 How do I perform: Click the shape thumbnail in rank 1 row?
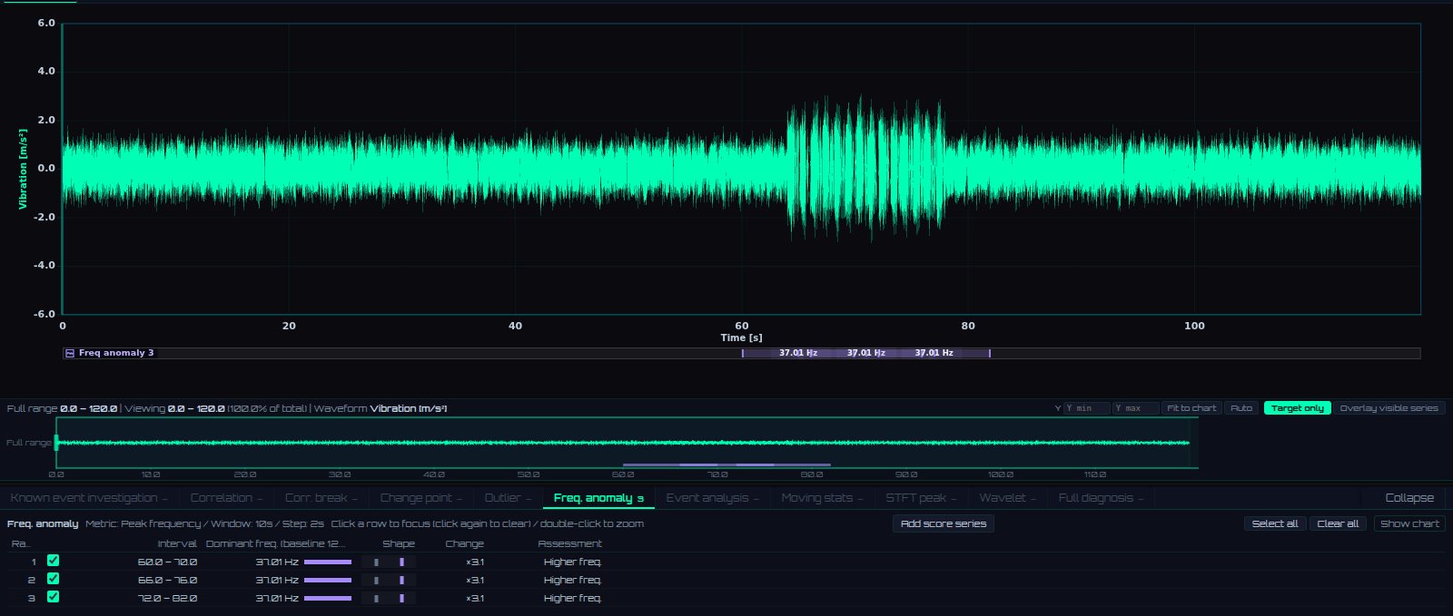[389, 562]
